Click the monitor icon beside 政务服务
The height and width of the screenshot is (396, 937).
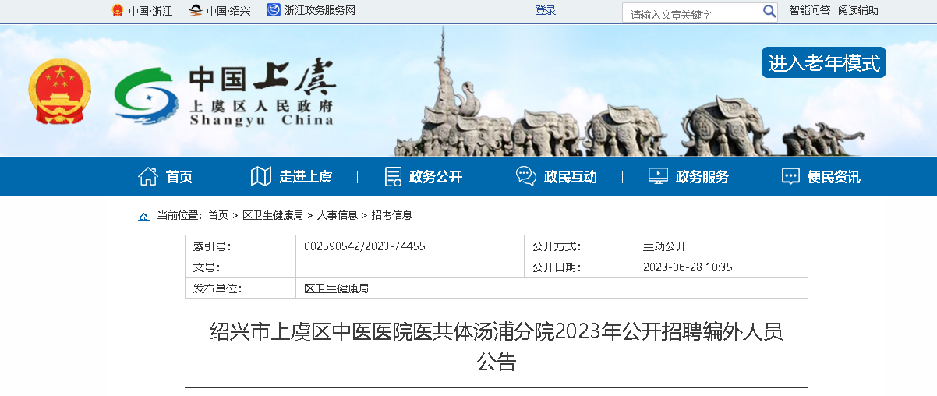[x=658, y=176]
